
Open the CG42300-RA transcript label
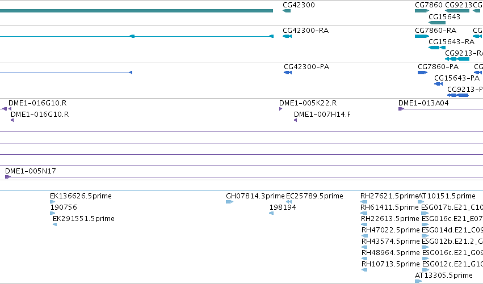pos(305,31)
